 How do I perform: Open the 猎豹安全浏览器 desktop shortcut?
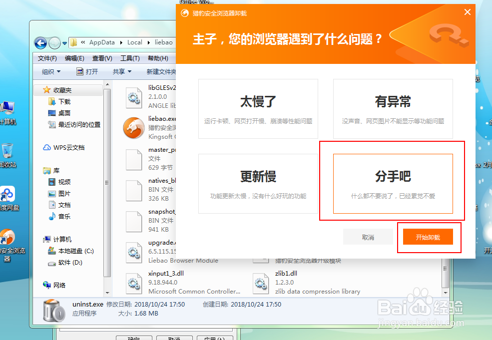(11, 245)
